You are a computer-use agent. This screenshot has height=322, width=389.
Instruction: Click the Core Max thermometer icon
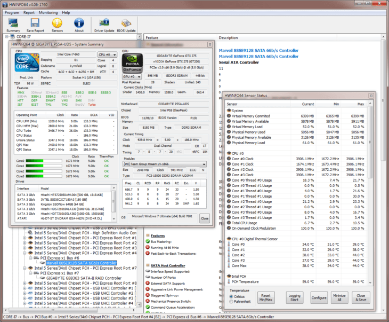tap(229, 265)
